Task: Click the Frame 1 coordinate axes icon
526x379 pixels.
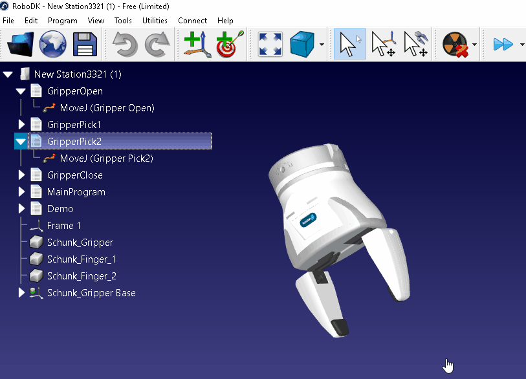Action: pyautogui.click(x=36, y=225)
